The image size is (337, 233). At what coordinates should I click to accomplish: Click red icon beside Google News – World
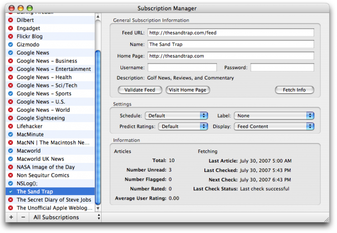pyautogui.click(x=10, y=110)
